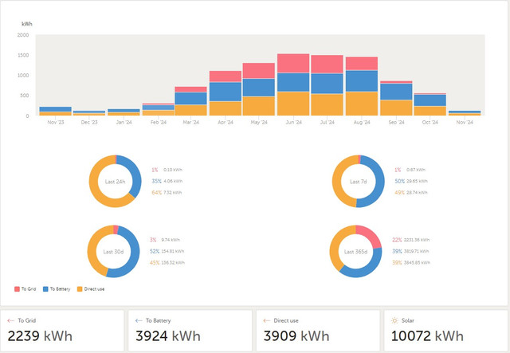The image size is (510, 353).
Task: Click the Dec '23 x-axis label
Action: coord(89,123)
